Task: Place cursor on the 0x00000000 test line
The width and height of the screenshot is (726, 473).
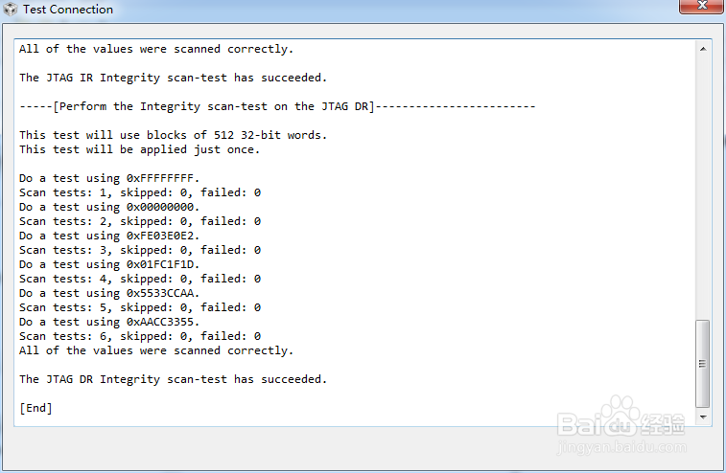Action: pyautogui.click(x=109, y=207)
